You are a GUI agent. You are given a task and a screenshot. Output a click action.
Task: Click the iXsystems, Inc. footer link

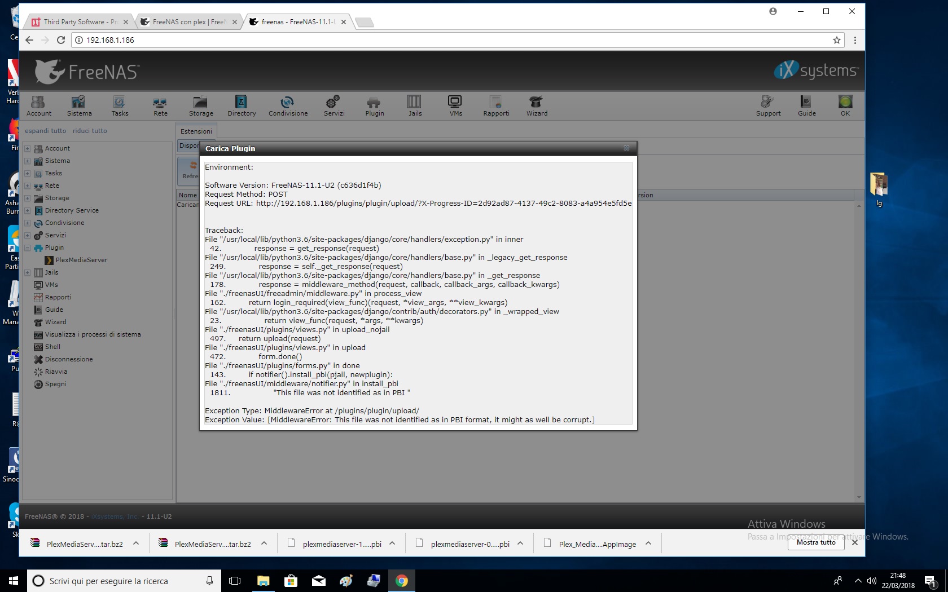tap(115, 516)
